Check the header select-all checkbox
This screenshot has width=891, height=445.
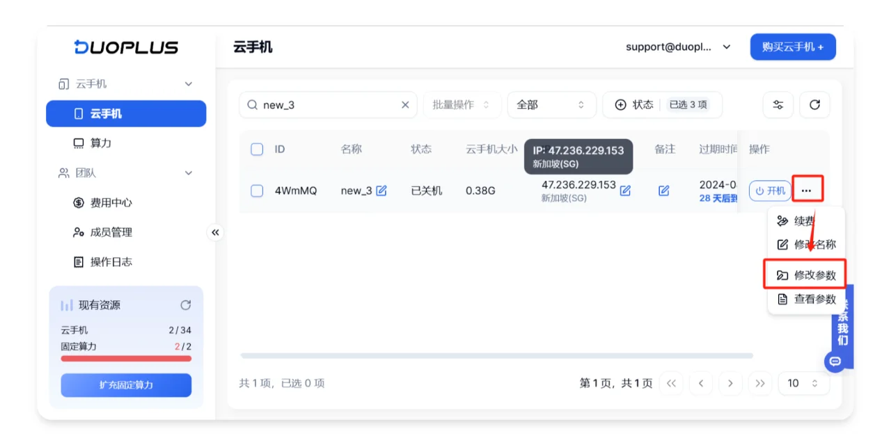click(x=257, y=149)
